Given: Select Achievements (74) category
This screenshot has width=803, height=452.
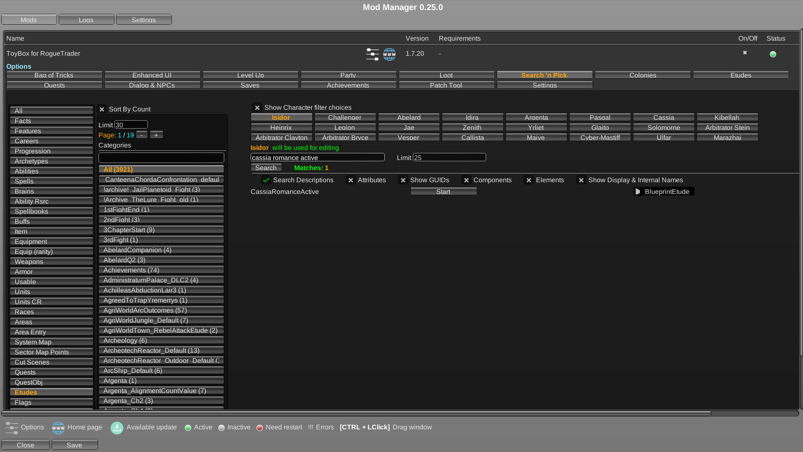Looking at the screenshot, I should (x=161, y=270).
